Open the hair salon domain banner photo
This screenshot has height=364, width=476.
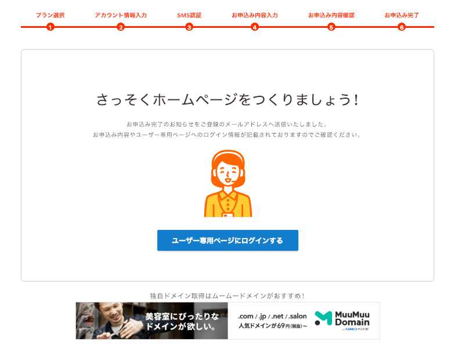152,320
